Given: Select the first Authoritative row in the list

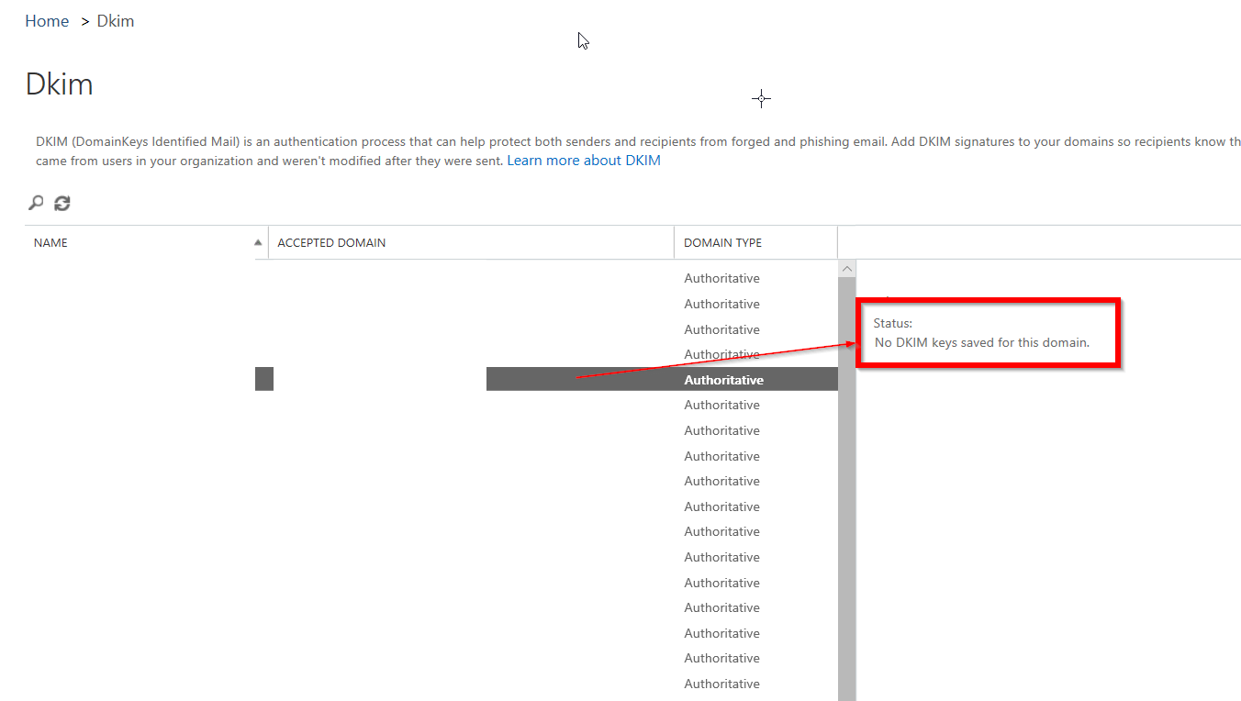Looking at the screenshot, I should pos(721,278).
